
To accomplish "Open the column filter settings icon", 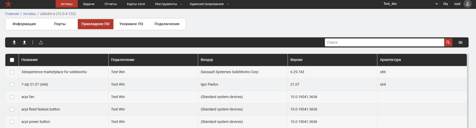I will [460, 42].
